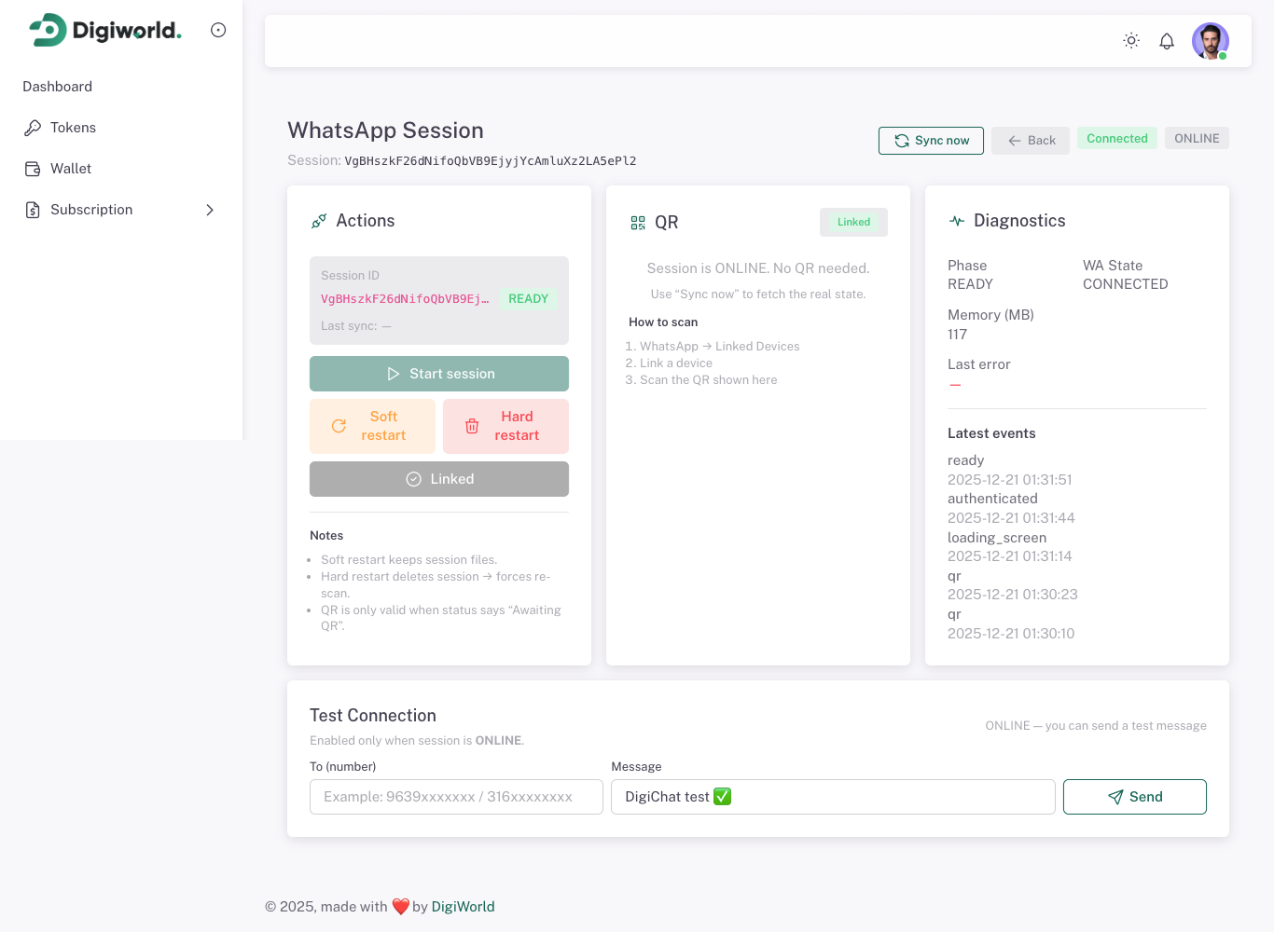1274x932 pixels.
Task: Click the Hard restart trash button
Action: point(505,426)
